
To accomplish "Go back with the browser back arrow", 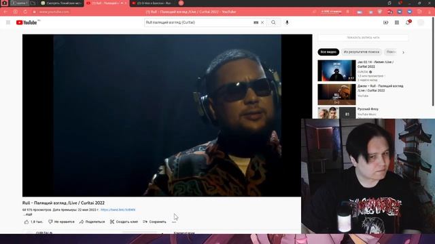I will coord(5,12).
